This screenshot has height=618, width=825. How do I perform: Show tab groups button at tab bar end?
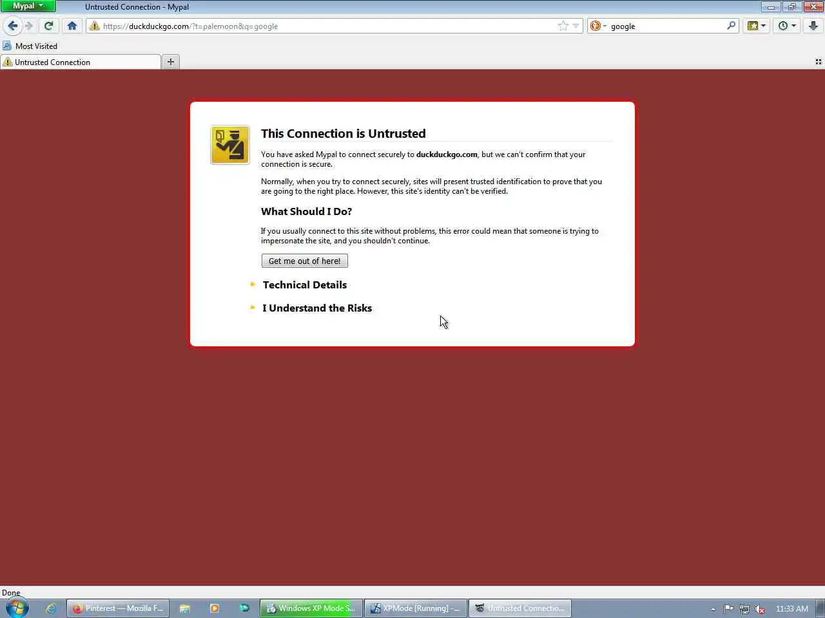819,62
